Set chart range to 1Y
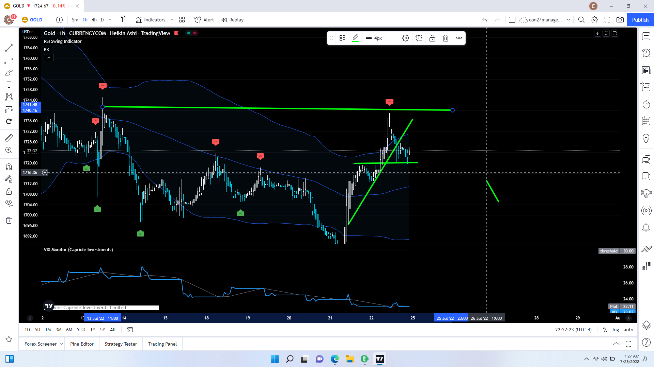 click(x=93, y=330)
